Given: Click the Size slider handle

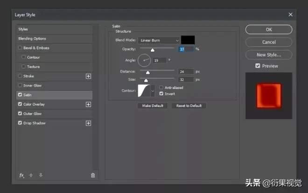Looking at the screenshot, I should pyautogui.click(x=146, y=80).
